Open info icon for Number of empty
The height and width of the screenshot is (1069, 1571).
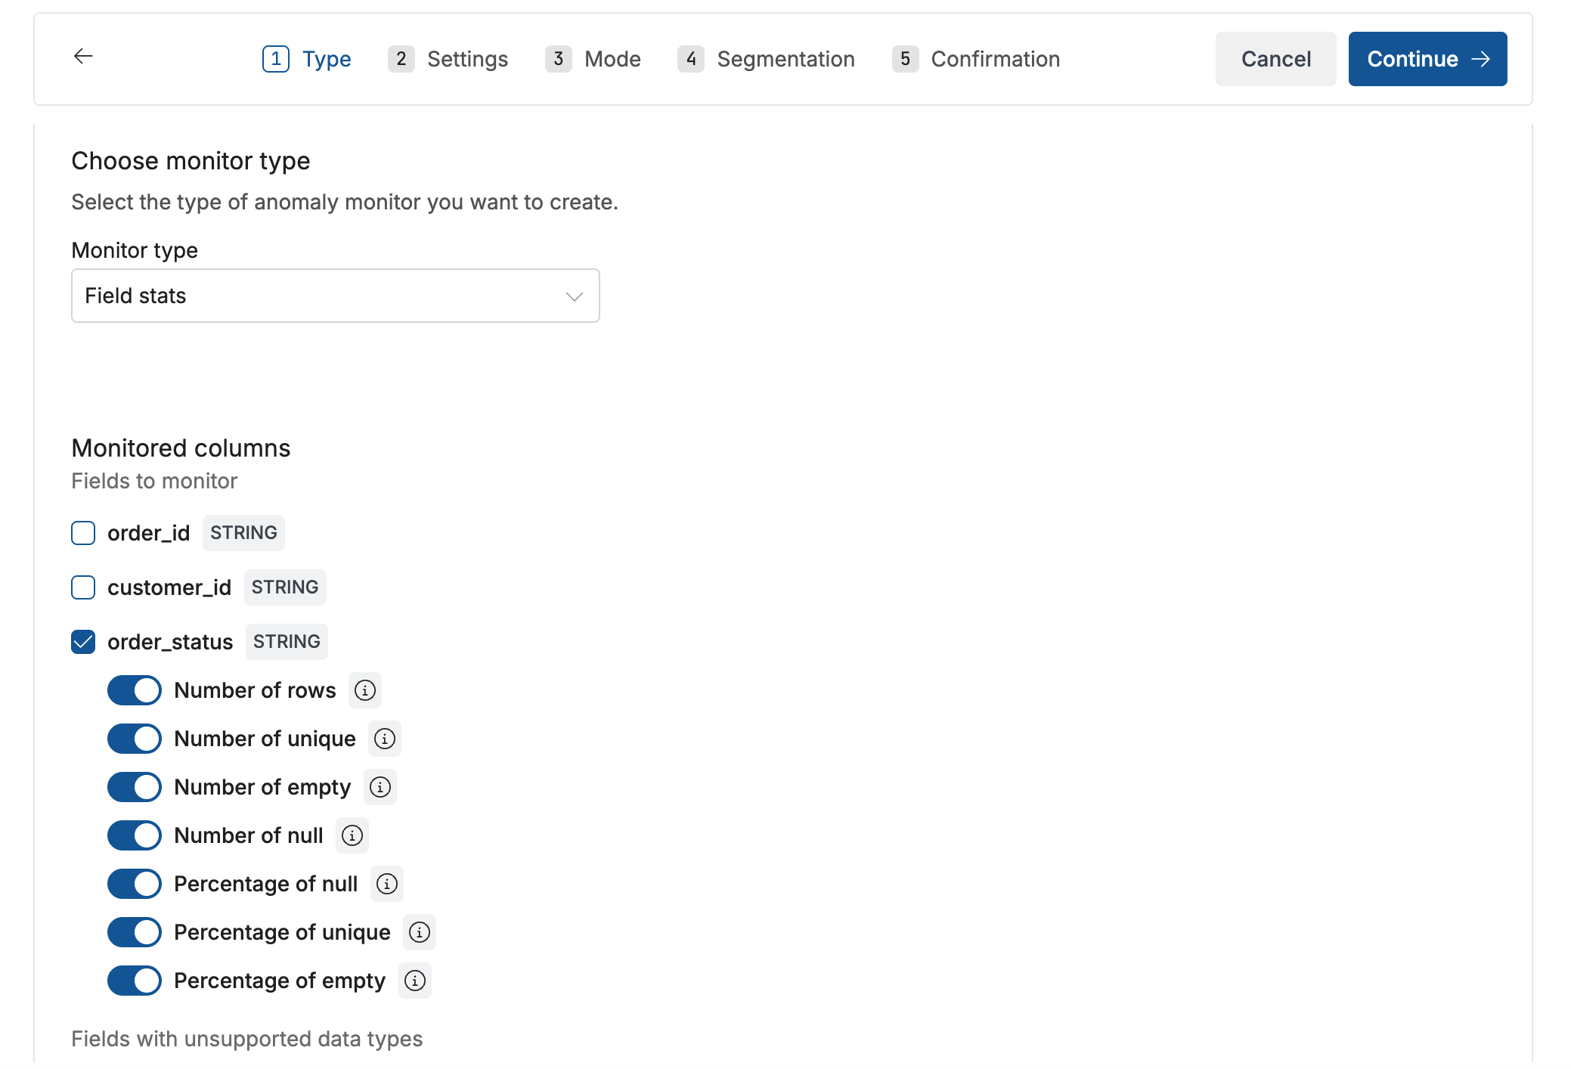[x=380, y=787]
